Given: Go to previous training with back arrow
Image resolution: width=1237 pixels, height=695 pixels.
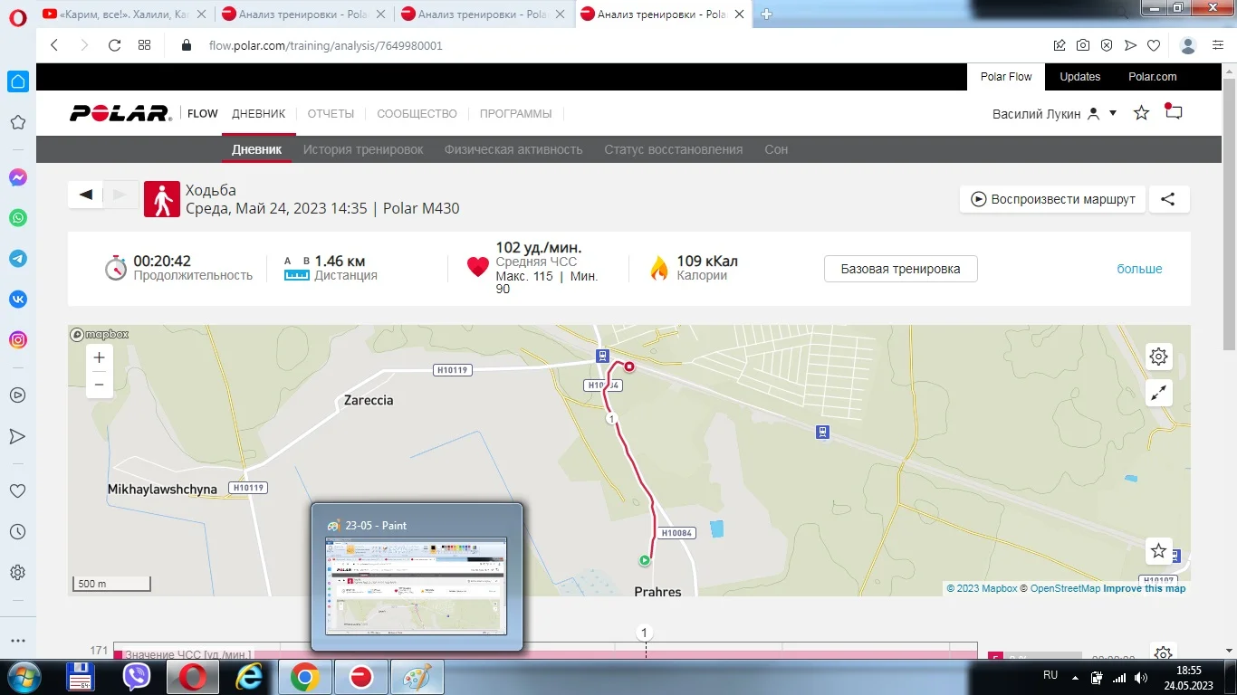Looking at the screenshot, I should pyautogui.click(x=86, y=195).
